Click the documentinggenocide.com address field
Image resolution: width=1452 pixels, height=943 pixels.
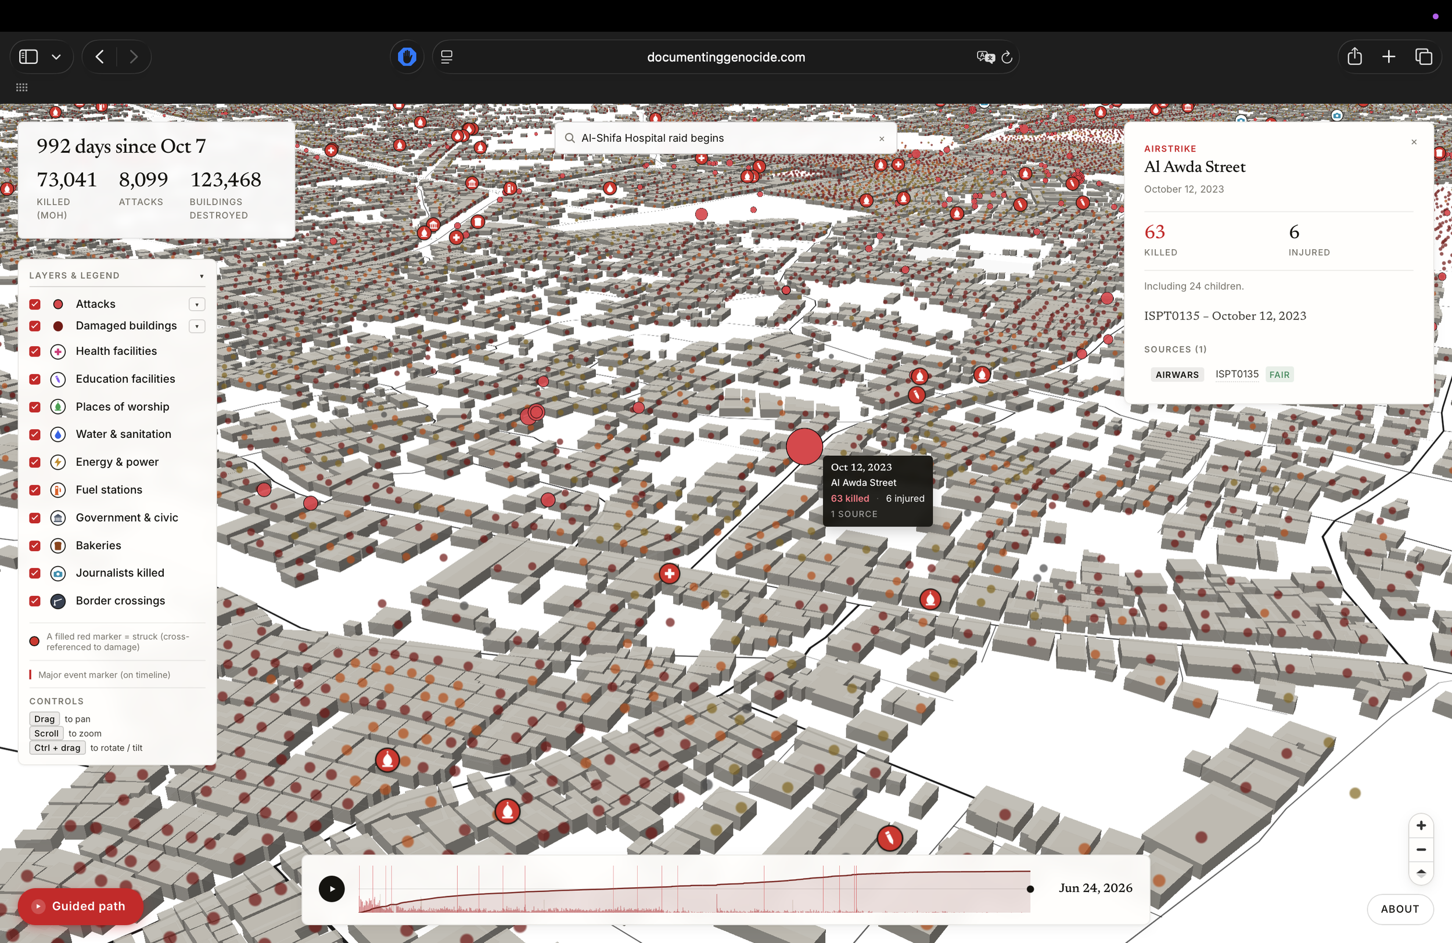pyautogui.click(x=725, y=57)
